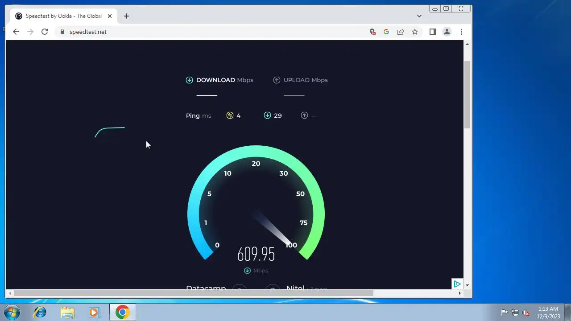Click the Action Center flag icon
Viewport: 571px width, 321px height.
click(504, 313)
